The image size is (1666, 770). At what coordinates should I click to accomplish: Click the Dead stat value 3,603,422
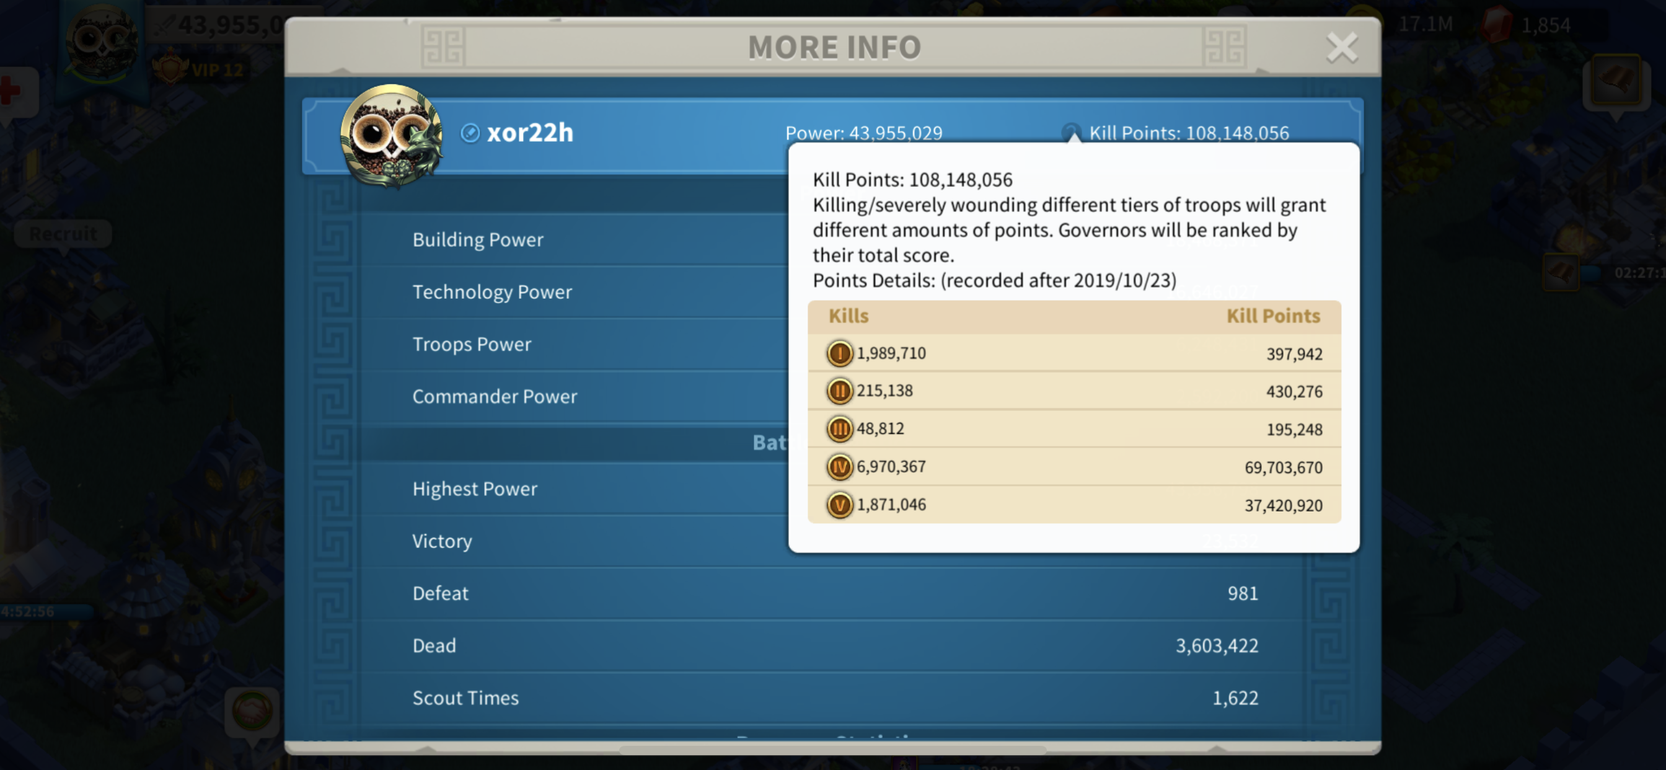point(1216,646)
